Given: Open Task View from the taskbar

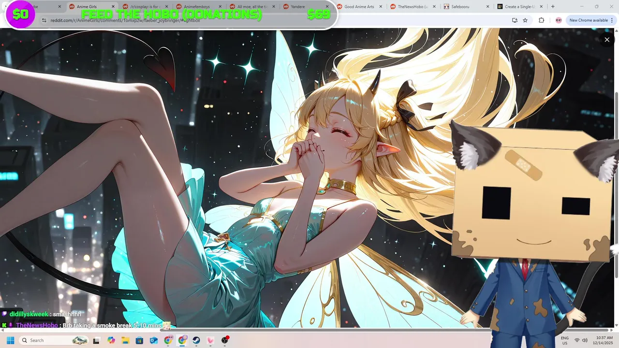Looking at the screenshot, I should (96, 340).
